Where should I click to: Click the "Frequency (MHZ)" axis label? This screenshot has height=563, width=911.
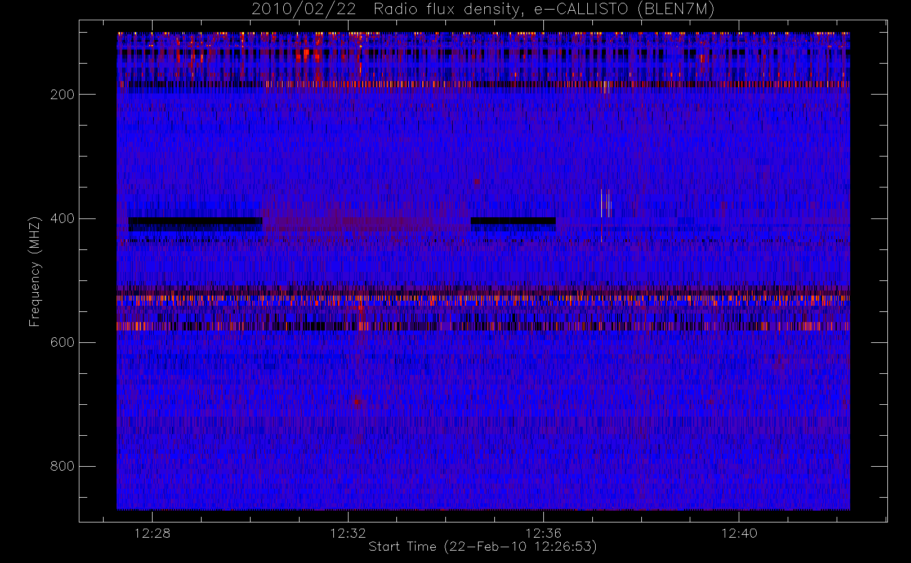pyautogui.click(x=35, y=271)
